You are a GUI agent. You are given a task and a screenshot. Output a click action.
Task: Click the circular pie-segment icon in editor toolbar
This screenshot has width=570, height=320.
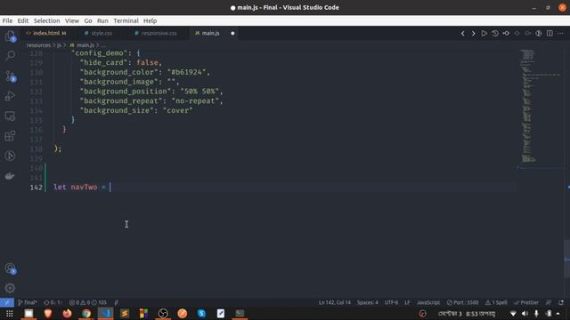(539, 34)
